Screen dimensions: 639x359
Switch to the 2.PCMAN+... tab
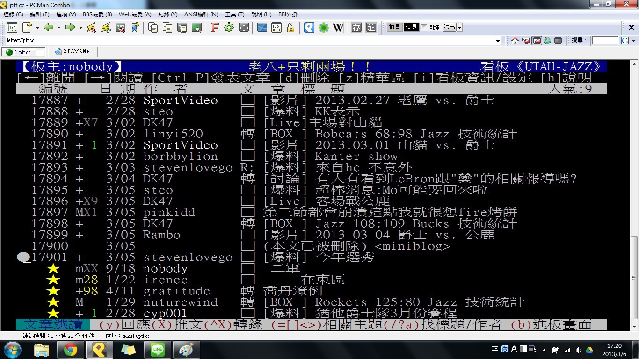point(73,51)
